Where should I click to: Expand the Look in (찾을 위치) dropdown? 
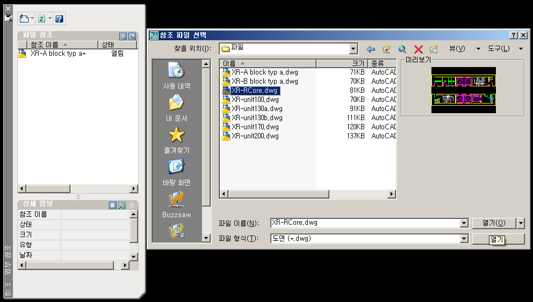[x=353, y=49]
